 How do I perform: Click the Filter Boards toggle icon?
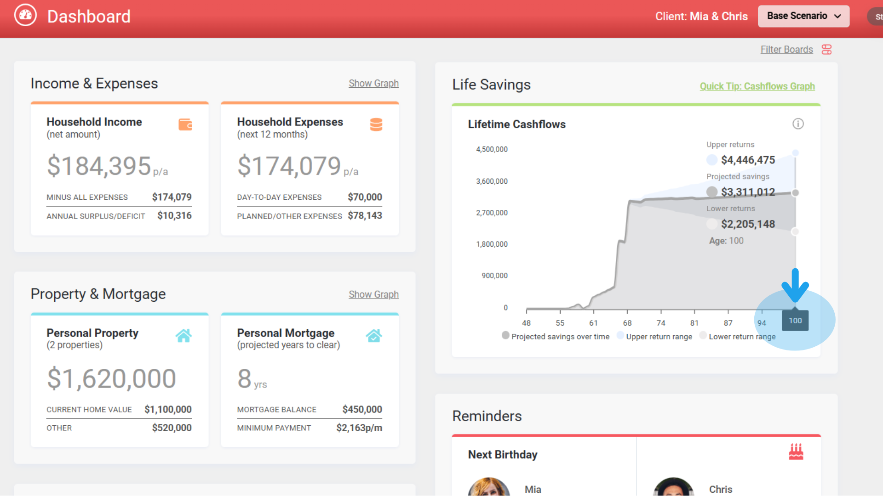[826, 50]
